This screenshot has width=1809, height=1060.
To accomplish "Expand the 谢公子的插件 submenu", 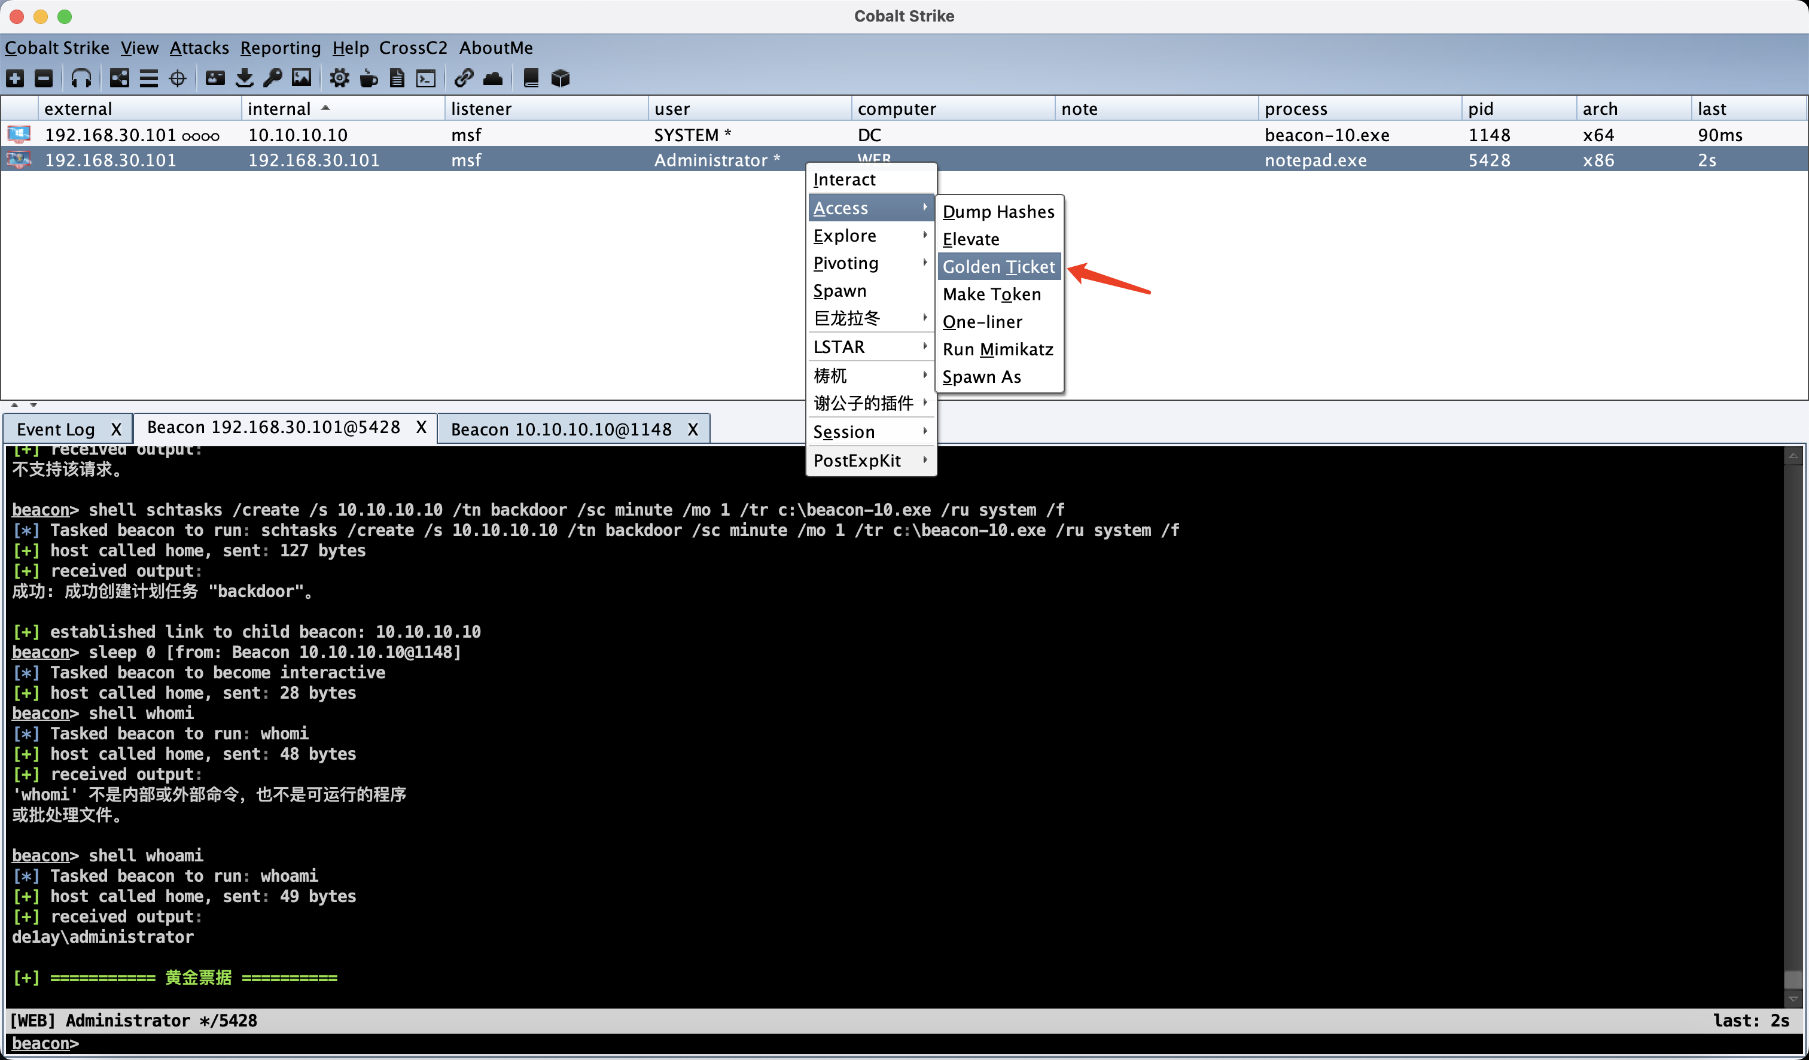I will tap(872, 403).
